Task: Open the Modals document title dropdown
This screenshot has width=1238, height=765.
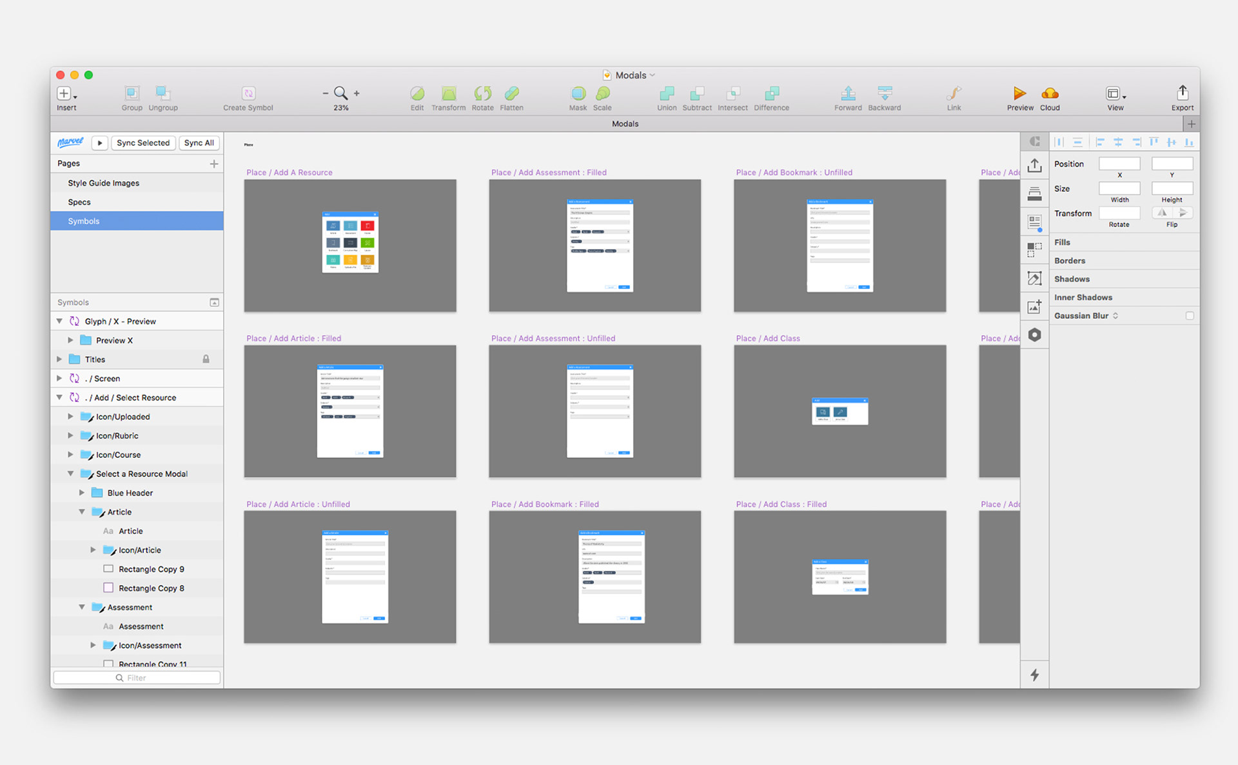Action: [x=653, y=75]
